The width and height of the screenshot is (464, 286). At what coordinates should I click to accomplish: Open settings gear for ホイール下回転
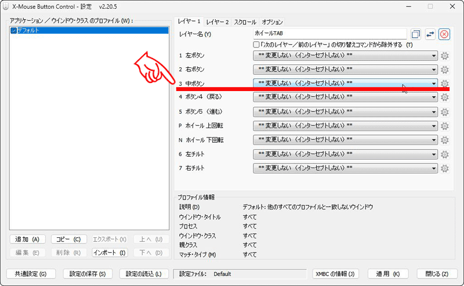[444, 140]
